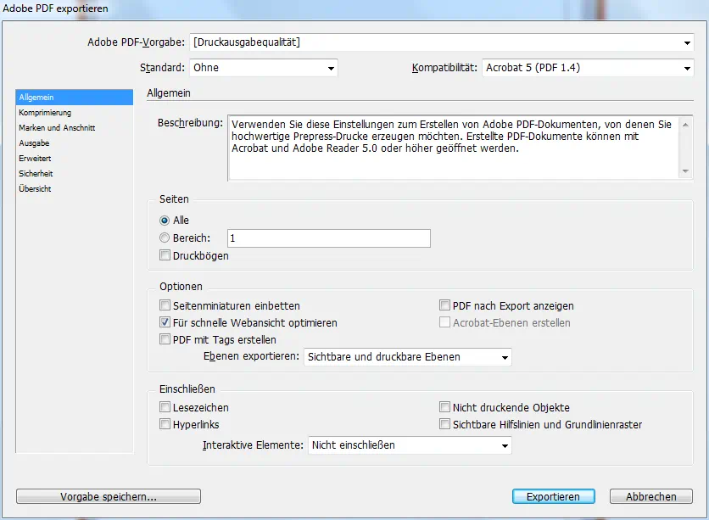
Task: Open Ebenen exportieren dropdown
Action: [x=407, y=357]
